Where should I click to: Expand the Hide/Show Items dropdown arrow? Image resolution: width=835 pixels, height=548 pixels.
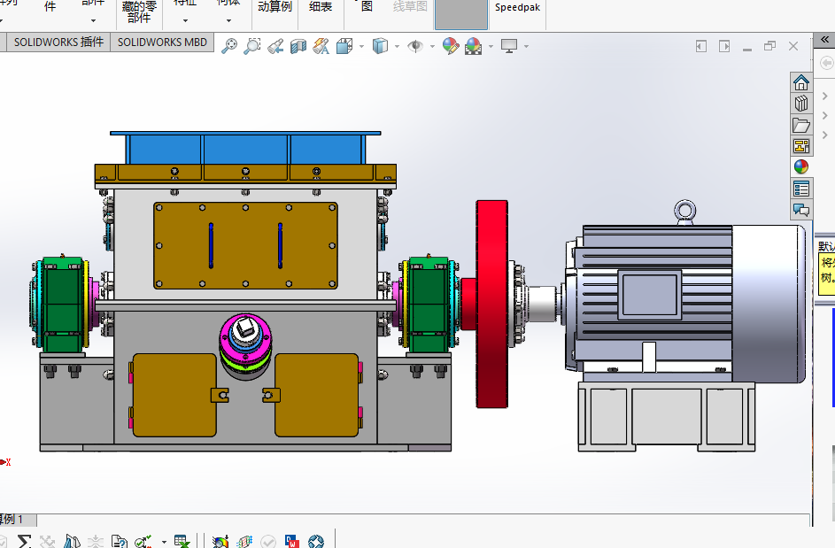click(432, 46)
